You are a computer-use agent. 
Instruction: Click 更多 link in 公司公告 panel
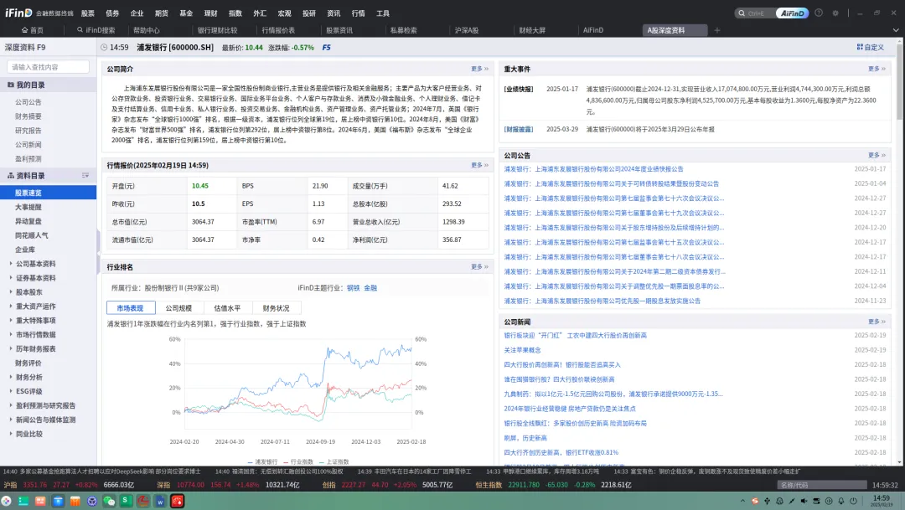(874, 155)
